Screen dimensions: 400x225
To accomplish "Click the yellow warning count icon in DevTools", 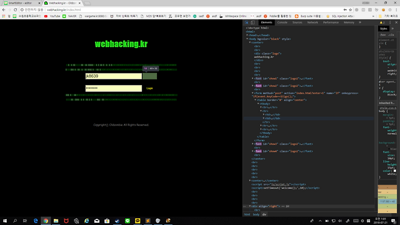I will 382,22.
